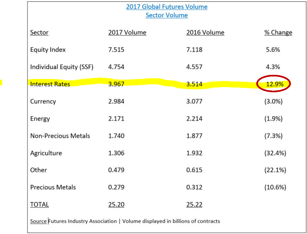Click the underlined "TOTAL" label

[39, 205]
